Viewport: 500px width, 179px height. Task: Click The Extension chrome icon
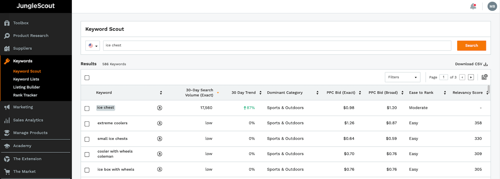pyautogui.click(x=7, y=159)
